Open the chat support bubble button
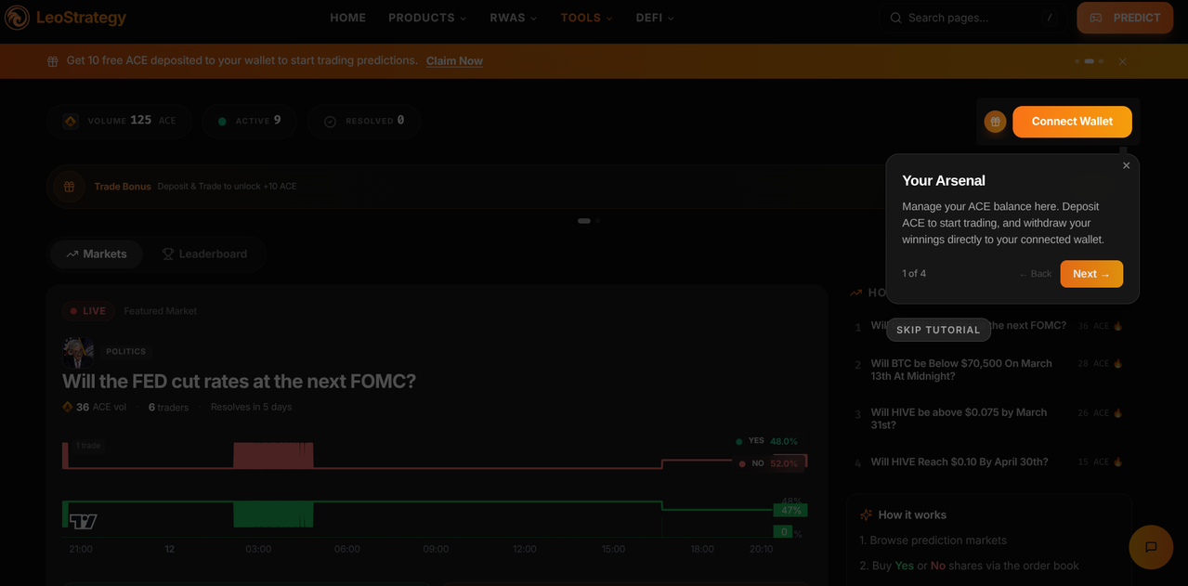 (1151, 547)
